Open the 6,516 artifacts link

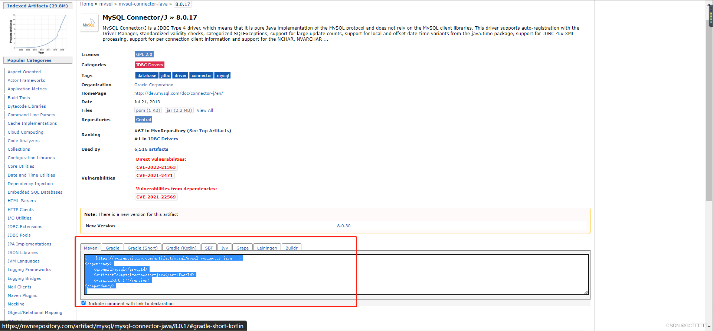[151, 149]
